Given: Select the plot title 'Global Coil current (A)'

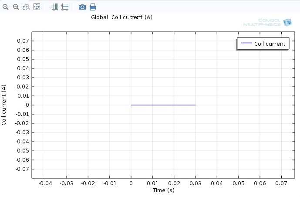Looking at the screenshot, I should point(121,17).
